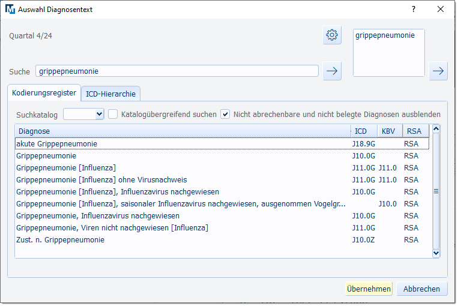Enable Katalogübergreifend suchen checkbox
The image size is (458, 306).
coord(113,114)
